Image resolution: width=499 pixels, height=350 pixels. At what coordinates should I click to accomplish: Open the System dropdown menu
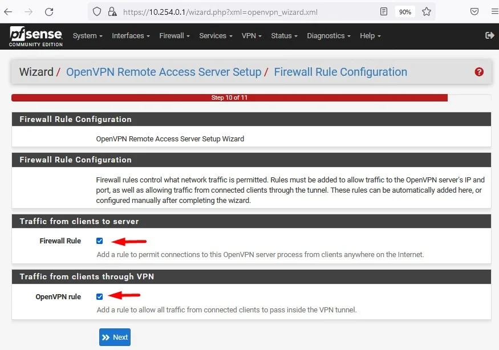[x=87, y=36]
